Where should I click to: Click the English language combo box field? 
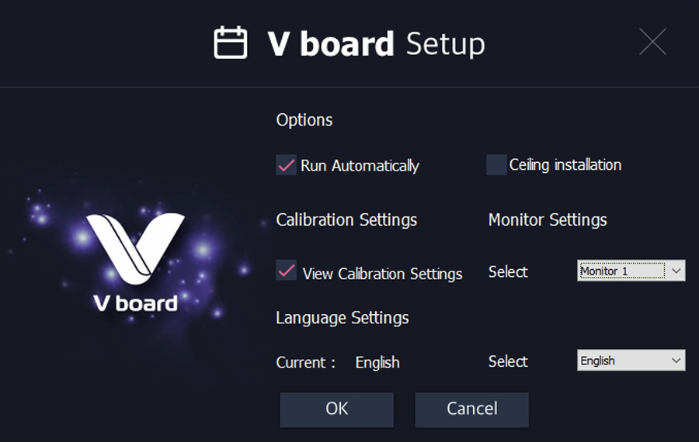621,361
